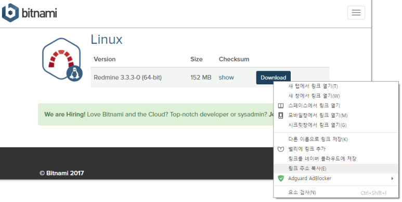Click the mobile window icon in context menu
Viewport: 402px width, 202px height.
[x=281, y=115]
